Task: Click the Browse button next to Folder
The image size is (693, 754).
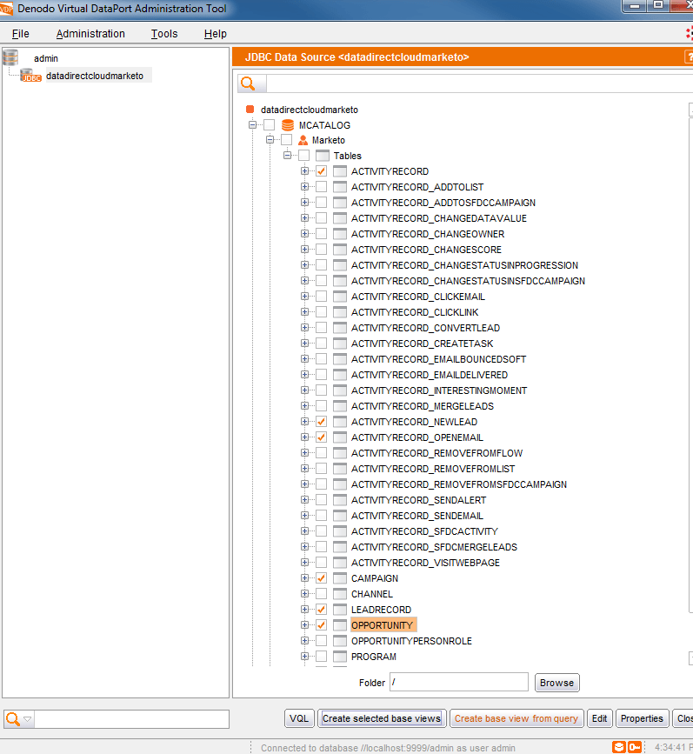Action: tap(556, 683)
